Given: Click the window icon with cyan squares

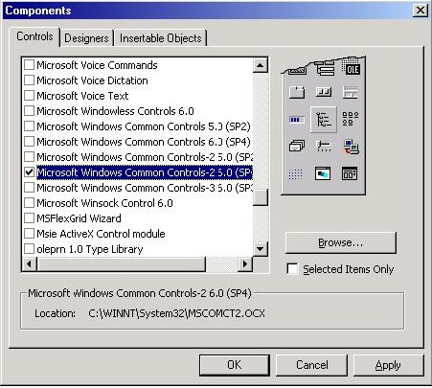Looking at the screenshot, I should [323, 173].
